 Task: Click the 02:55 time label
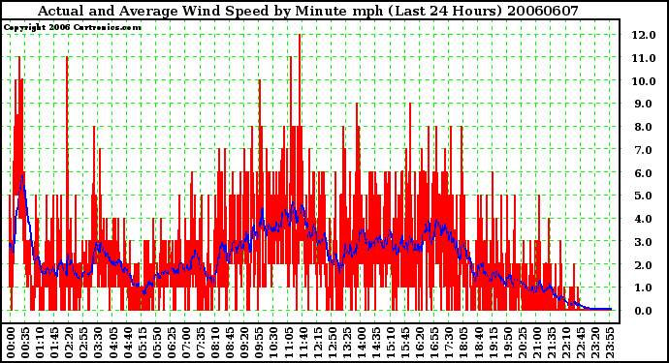coord(84,343)
